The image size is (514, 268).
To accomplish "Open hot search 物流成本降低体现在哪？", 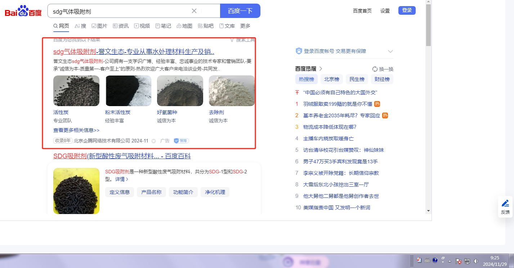I will [330, 127].
